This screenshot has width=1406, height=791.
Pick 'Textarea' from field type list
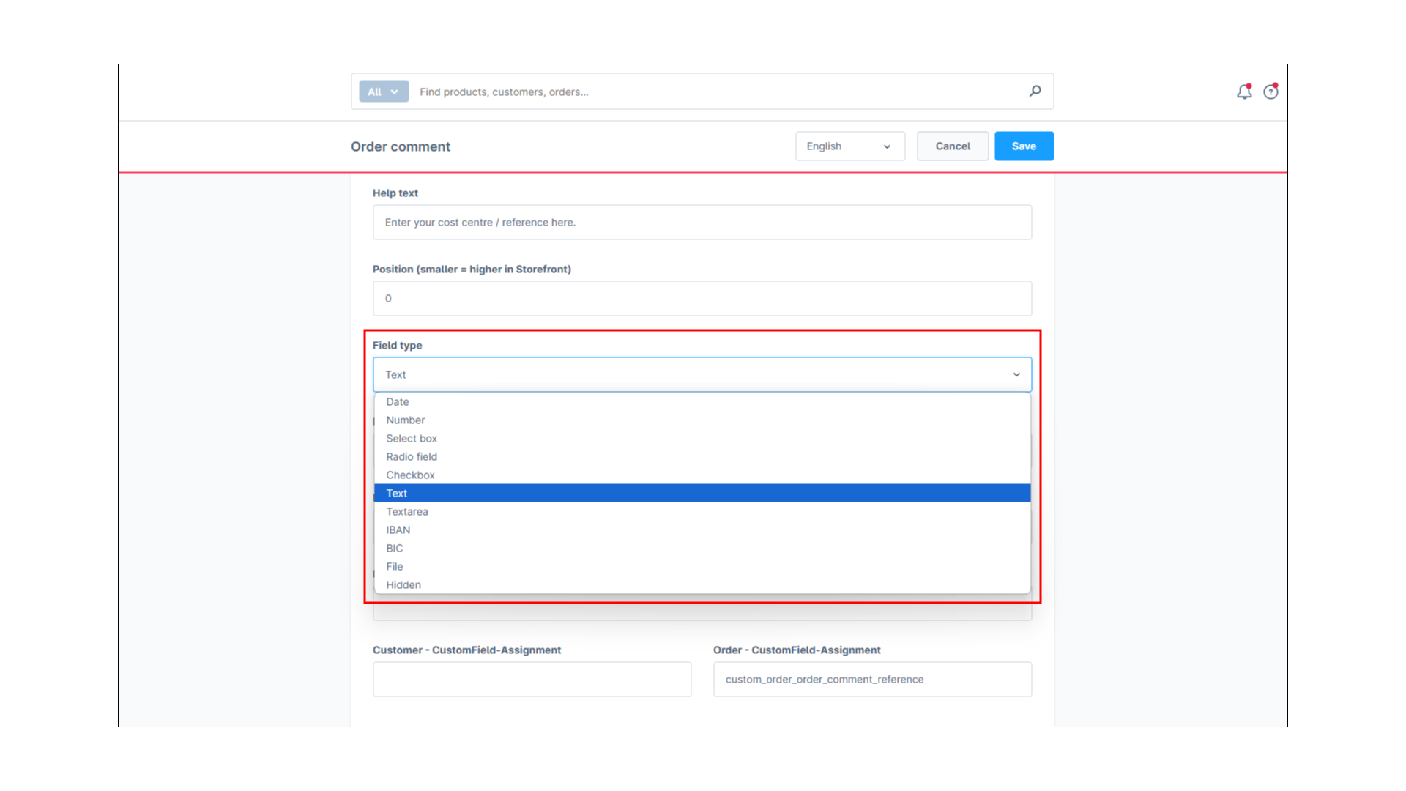(x=407, y=512)
